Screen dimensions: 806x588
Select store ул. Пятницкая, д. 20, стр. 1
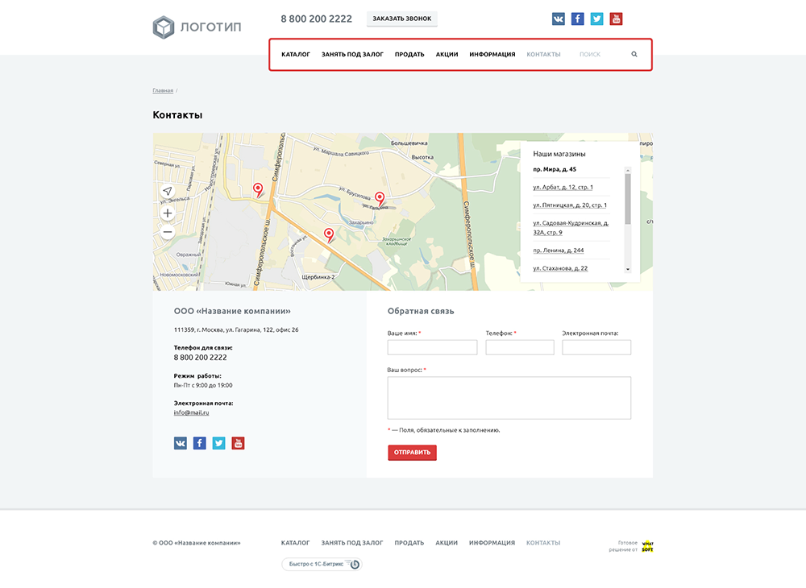point(570,205)
